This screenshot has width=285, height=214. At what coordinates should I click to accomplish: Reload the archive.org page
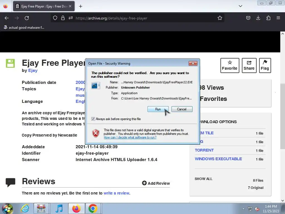pyautogui.click(x=27, y=18)
